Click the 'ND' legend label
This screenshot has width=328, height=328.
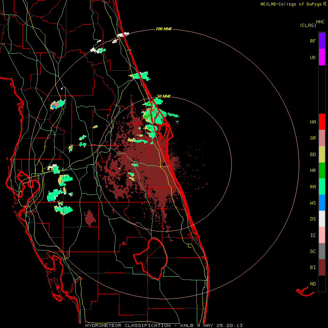pyautogui.click(x=313, y=284)
